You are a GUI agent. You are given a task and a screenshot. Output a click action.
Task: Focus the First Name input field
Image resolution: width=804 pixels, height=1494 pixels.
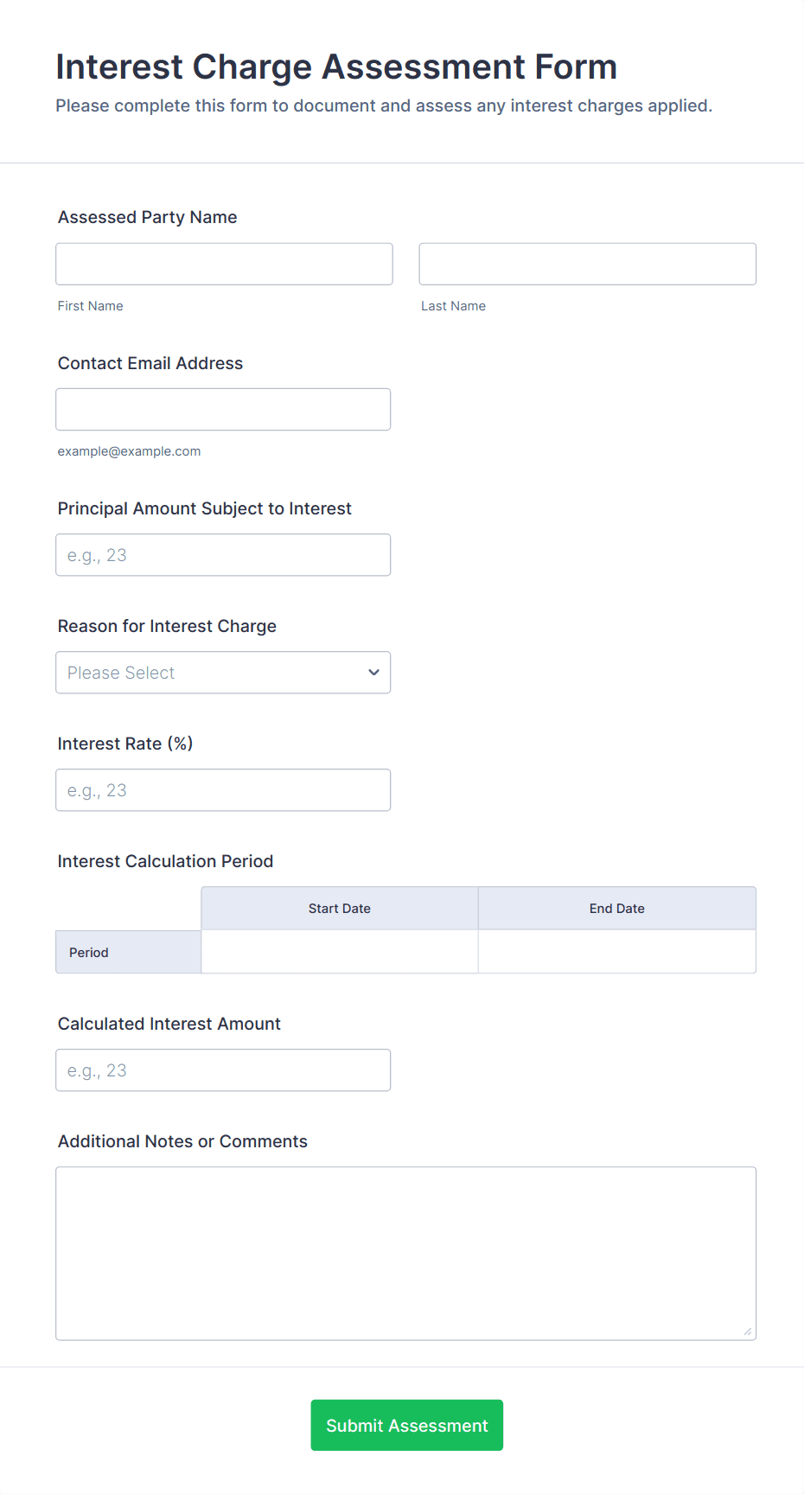tap(224, 264)
